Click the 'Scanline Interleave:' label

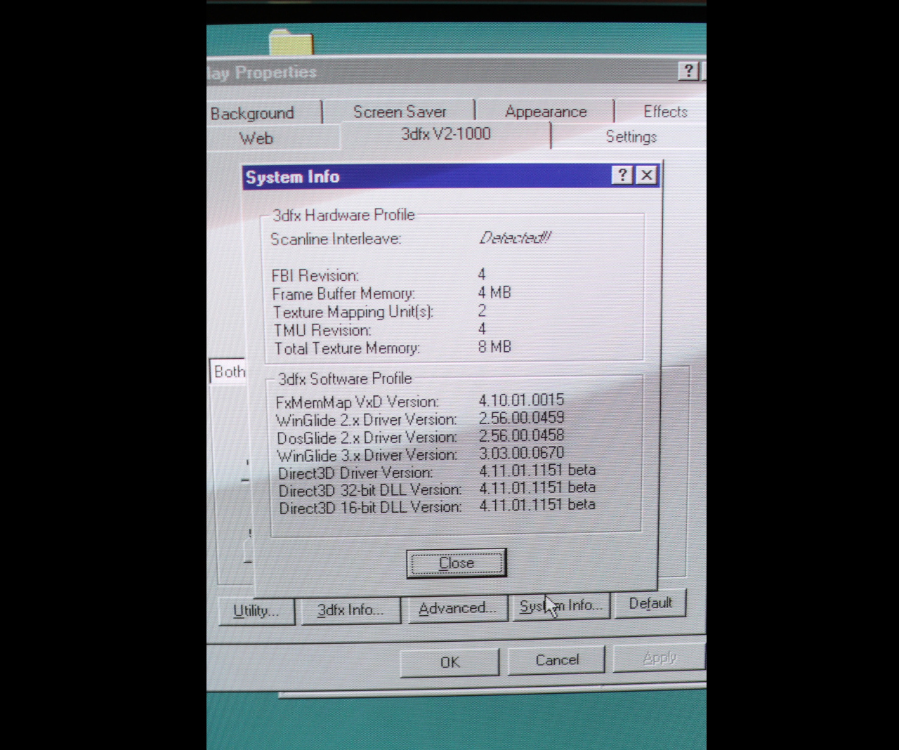coord(336,239)
